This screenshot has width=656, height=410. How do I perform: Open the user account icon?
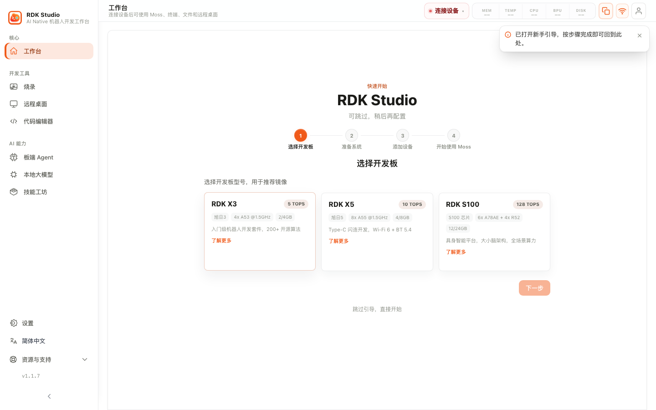639,11
